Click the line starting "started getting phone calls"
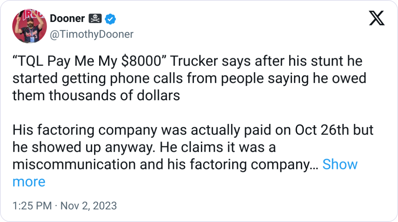The height and width of the screenshot is (222, 398). [x=189, y=79]
